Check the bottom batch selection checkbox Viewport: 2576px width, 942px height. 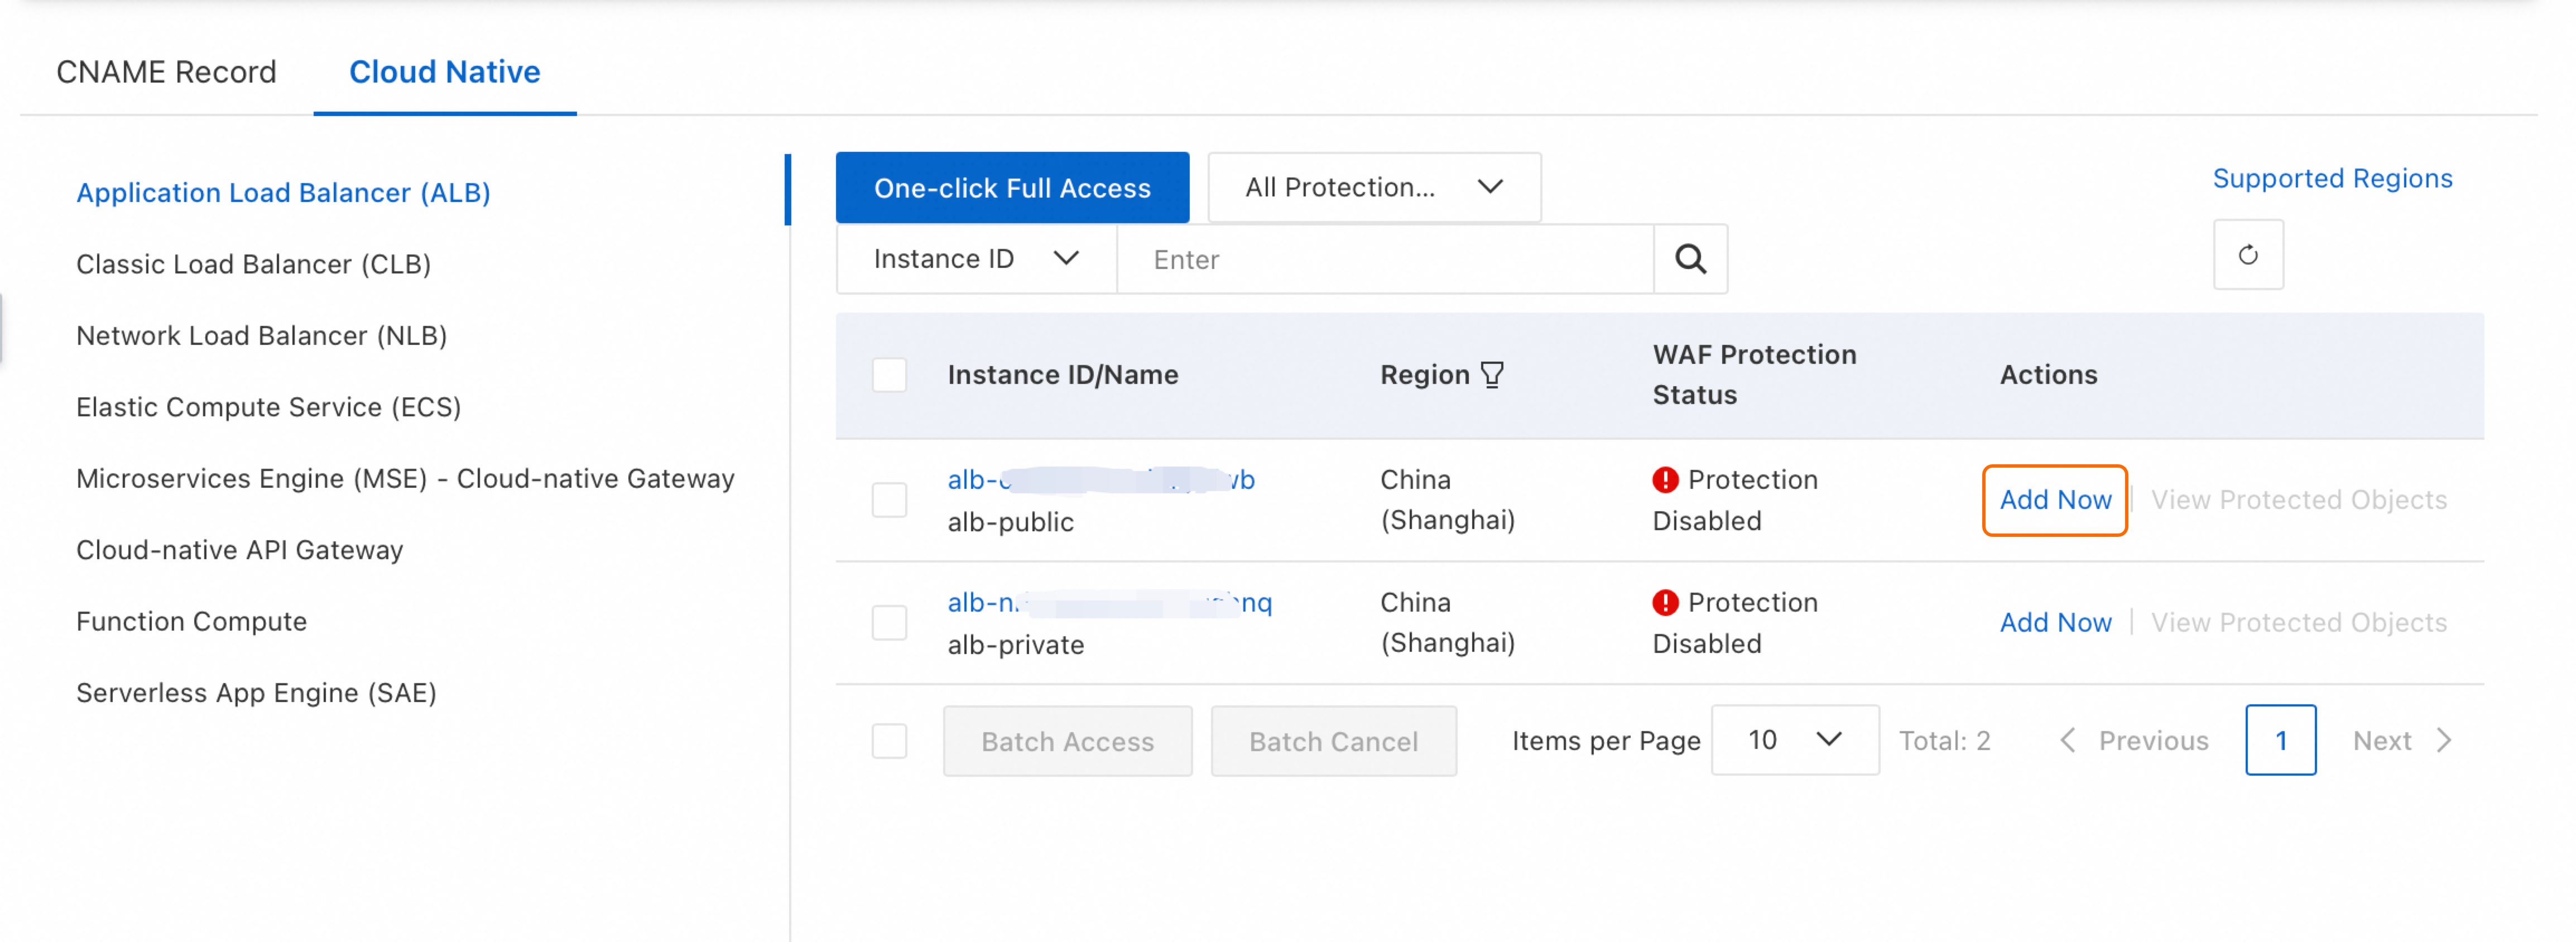coord(889,741)
